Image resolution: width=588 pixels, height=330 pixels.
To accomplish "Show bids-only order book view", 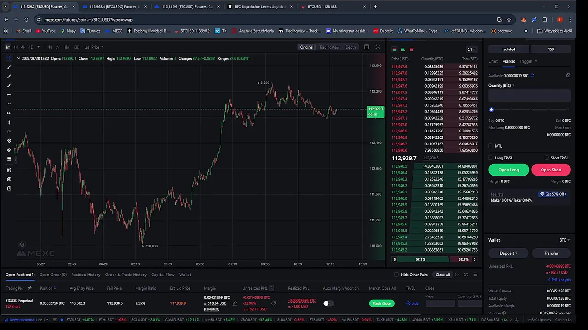I will (403, 49).
